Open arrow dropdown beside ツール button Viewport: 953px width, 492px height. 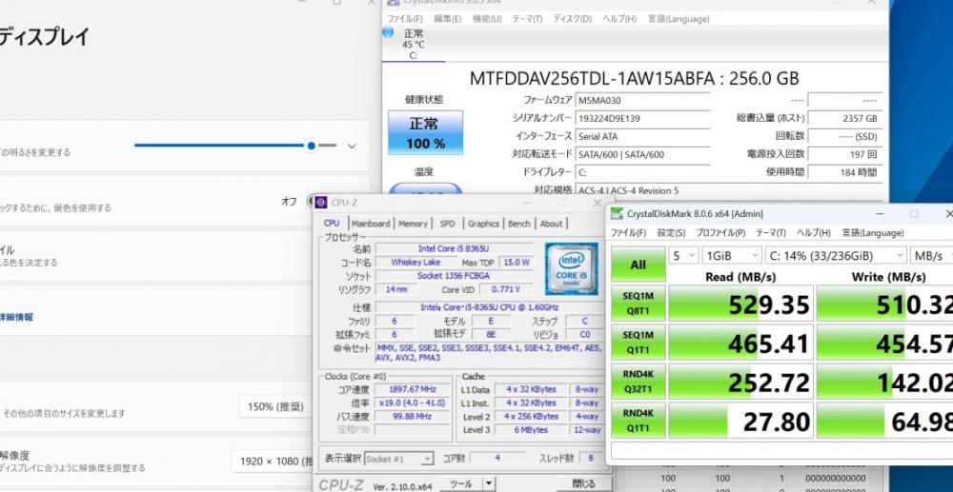(x=488, y=483)
